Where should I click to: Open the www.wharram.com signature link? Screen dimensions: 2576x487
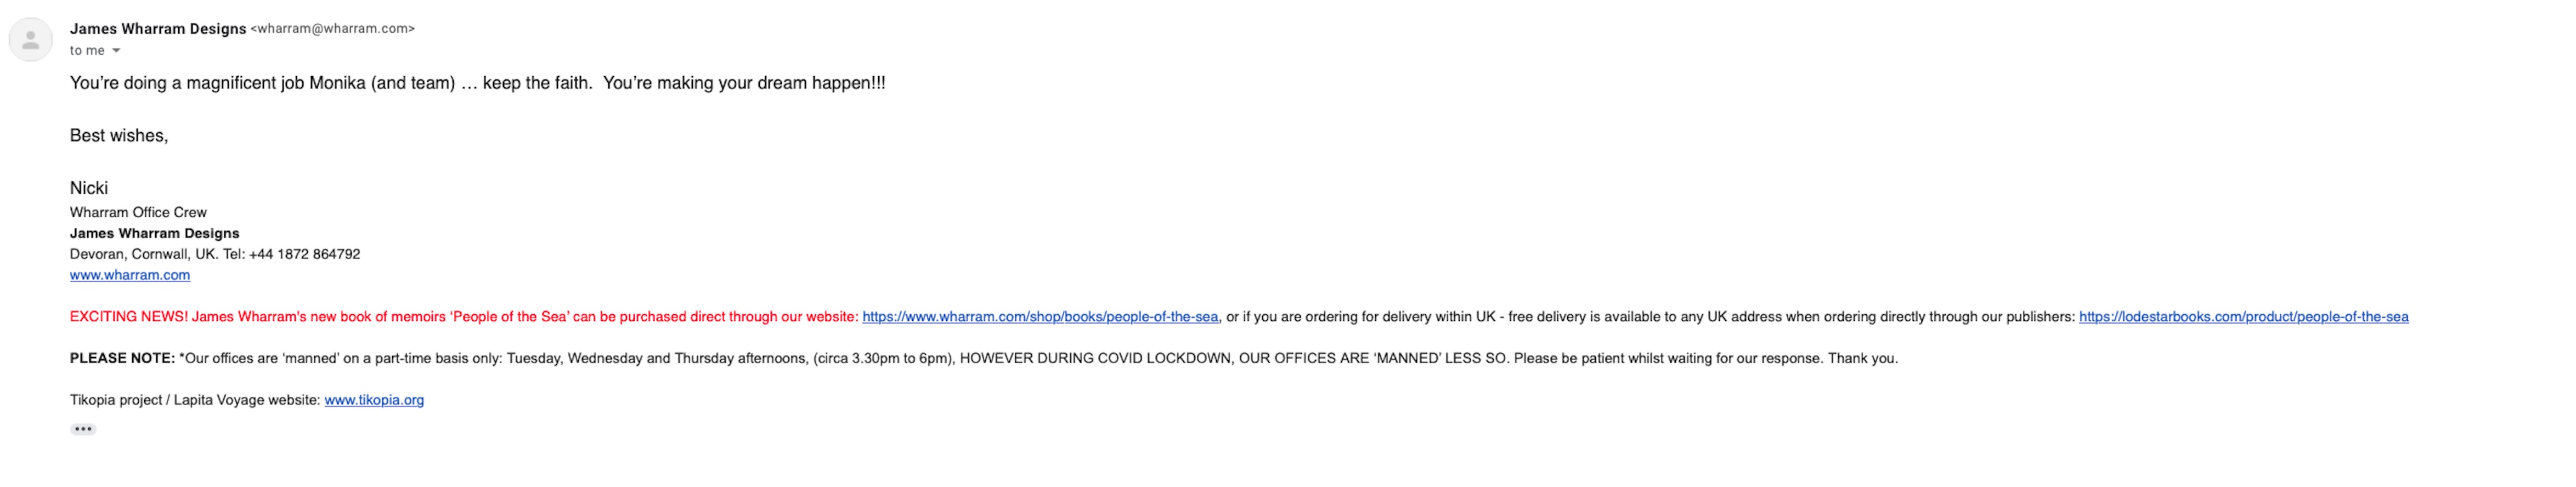[130, 275]
